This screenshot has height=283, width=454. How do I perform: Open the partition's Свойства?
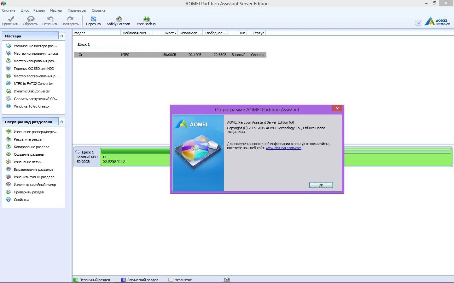pyautogui.click(x=18, y=200)
